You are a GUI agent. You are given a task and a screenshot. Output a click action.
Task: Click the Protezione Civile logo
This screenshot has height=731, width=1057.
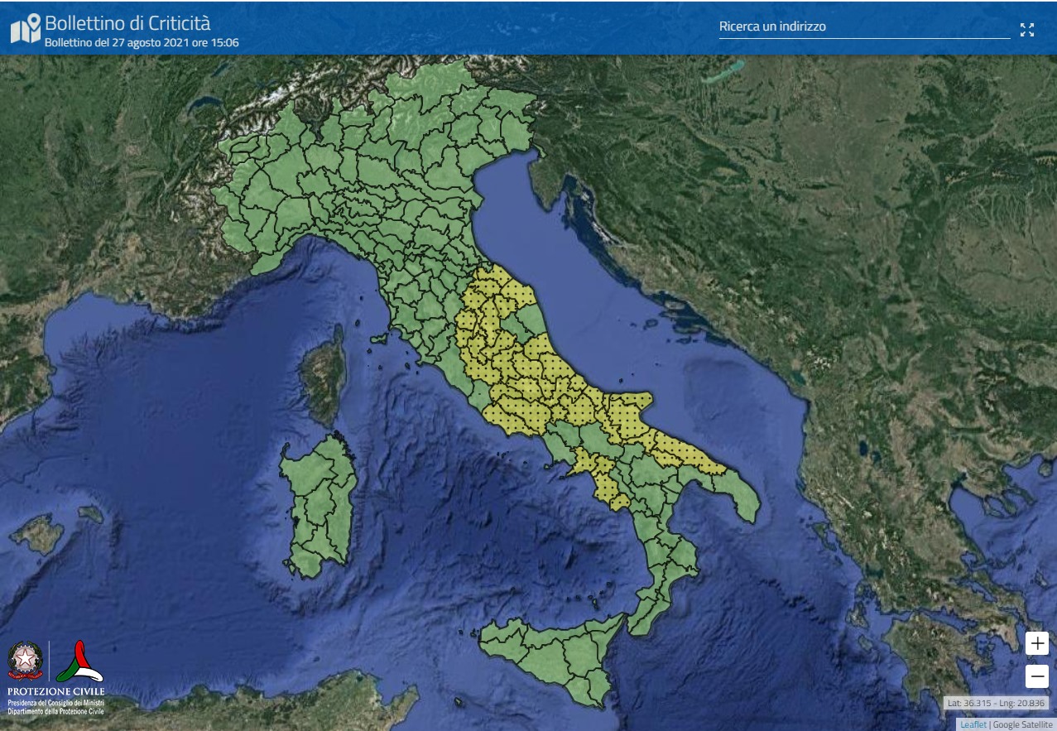coord(79,661)
